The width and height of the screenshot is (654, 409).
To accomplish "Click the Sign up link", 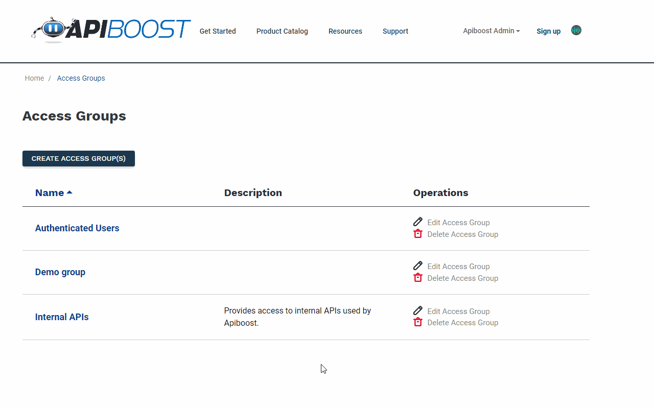I will [549, 31].
